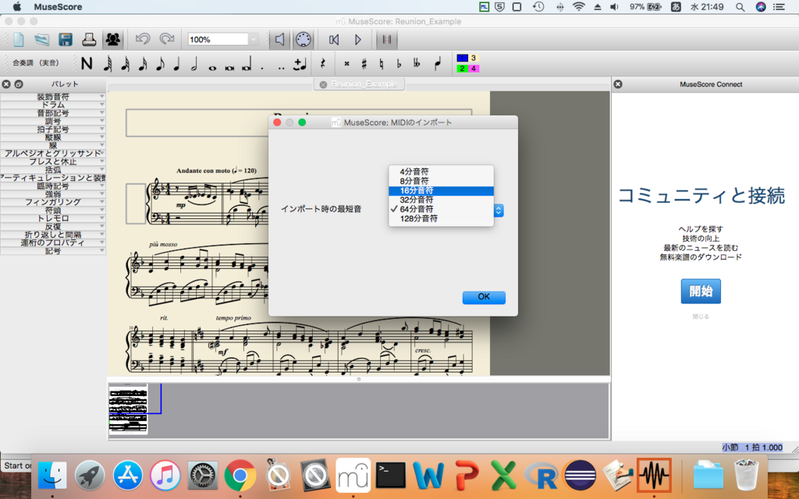Toggle the repeat playback icon

tap(387, 39)
